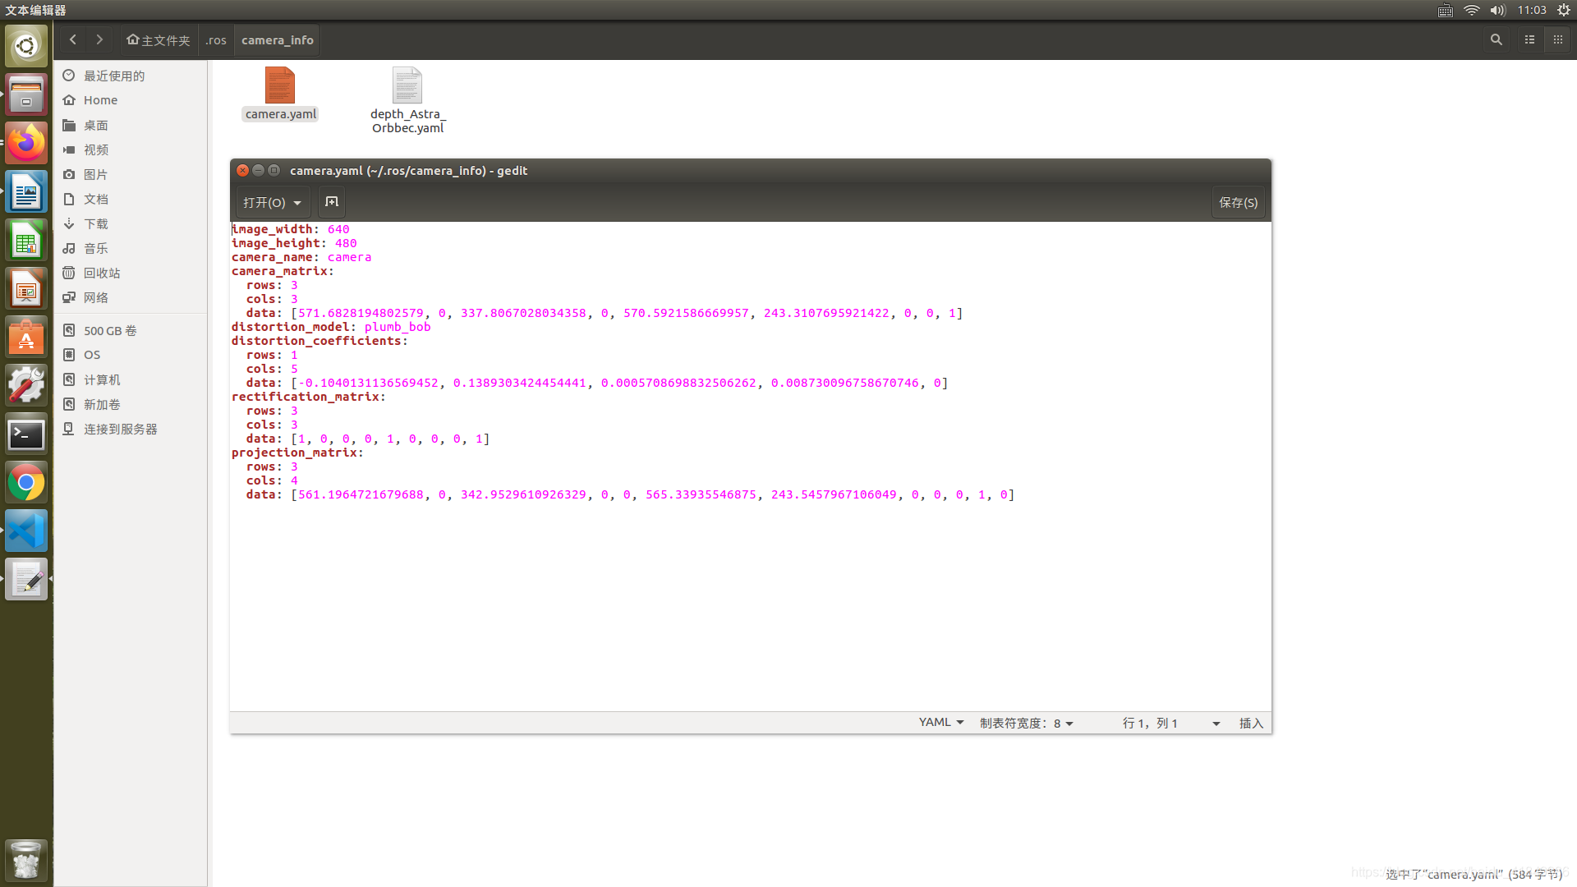Open the Downloads sidebar entry
The width and height of the screenshot is (1577, 887).
[95, 223]
